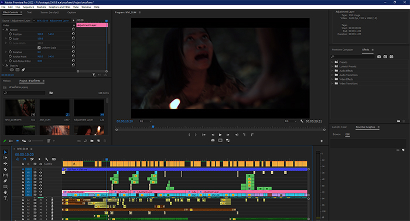
Task: Select the Selection tool in timeline toolbox
Action: click(x=5, y=152)
